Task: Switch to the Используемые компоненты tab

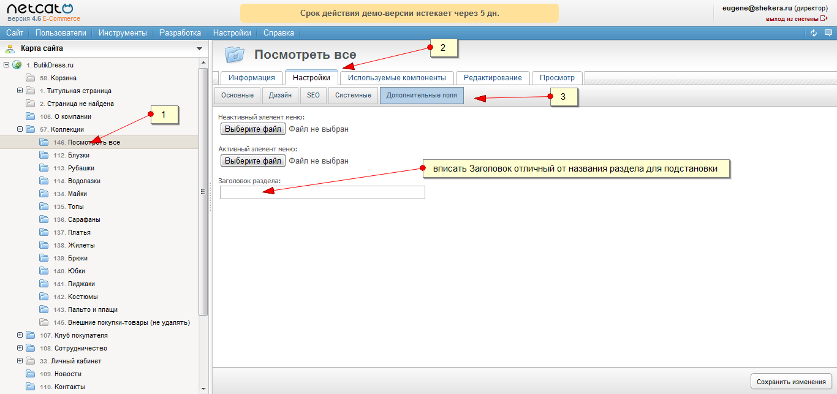Action: [397, 78]
